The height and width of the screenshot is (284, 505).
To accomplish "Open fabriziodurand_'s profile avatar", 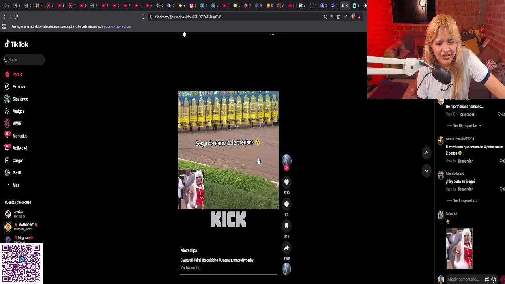I will tap(441, 176).
